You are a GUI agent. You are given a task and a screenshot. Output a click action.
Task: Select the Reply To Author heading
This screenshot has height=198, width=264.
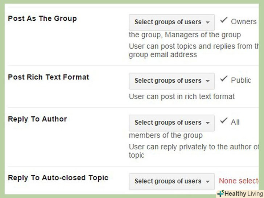(x=37, y=119)
